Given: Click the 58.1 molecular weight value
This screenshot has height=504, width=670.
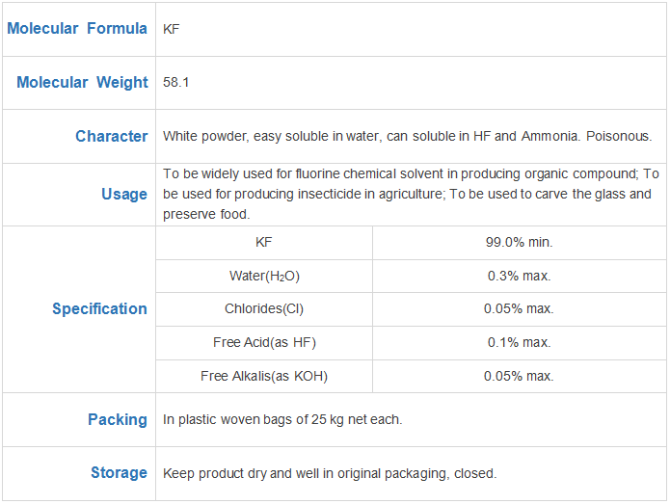Looking at the screenshot, I should 176,83.
